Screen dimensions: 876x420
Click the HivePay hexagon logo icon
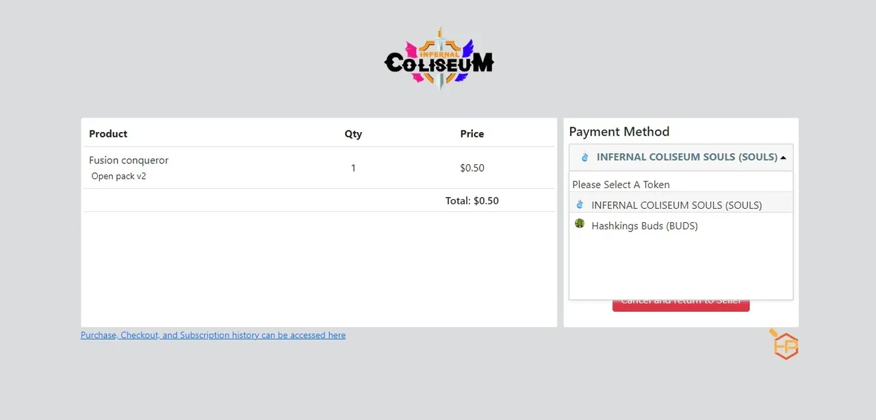pyautogui.click(x=785, y=345)
